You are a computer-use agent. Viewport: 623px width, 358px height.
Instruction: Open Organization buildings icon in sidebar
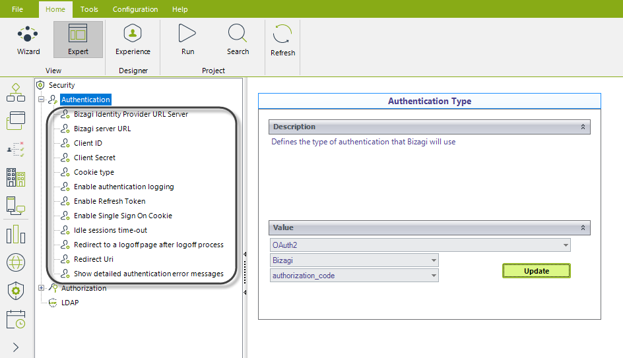16,177
